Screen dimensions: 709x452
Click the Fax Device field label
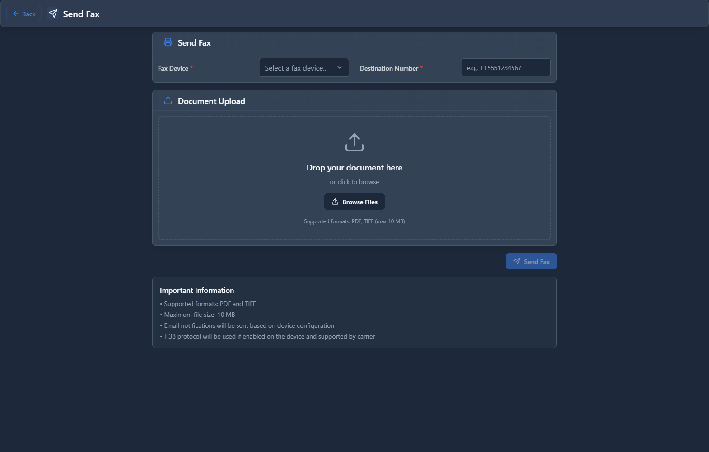(x=173, y=69)
